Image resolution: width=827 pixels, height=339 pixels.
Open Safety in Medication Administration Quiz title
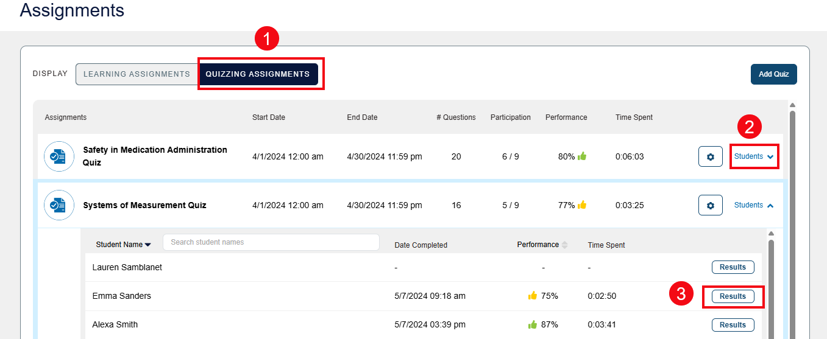155,156
